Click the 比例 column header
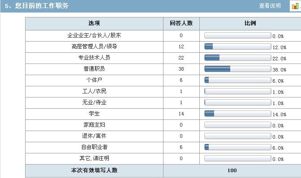 [250, 23]
